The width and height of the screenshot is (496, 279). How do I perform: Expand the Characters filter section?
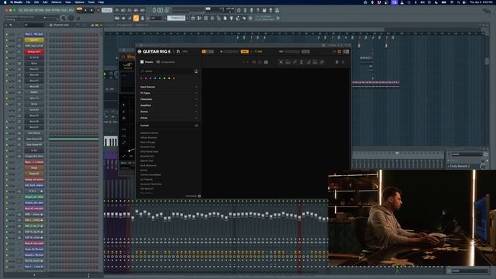[x=169, y=99]
